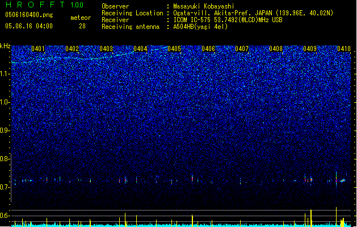Select the ICOM IC-575 receiver description

click(x=228, y=20)
